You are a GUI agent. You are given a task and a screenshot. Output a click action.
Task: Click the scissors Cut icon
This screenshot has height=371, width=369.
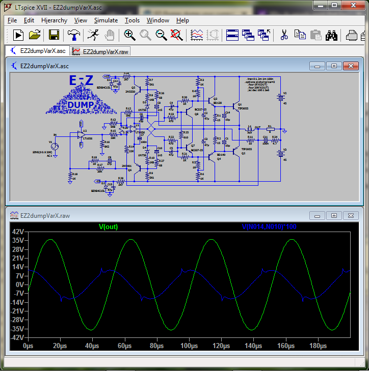coord(284,35)
